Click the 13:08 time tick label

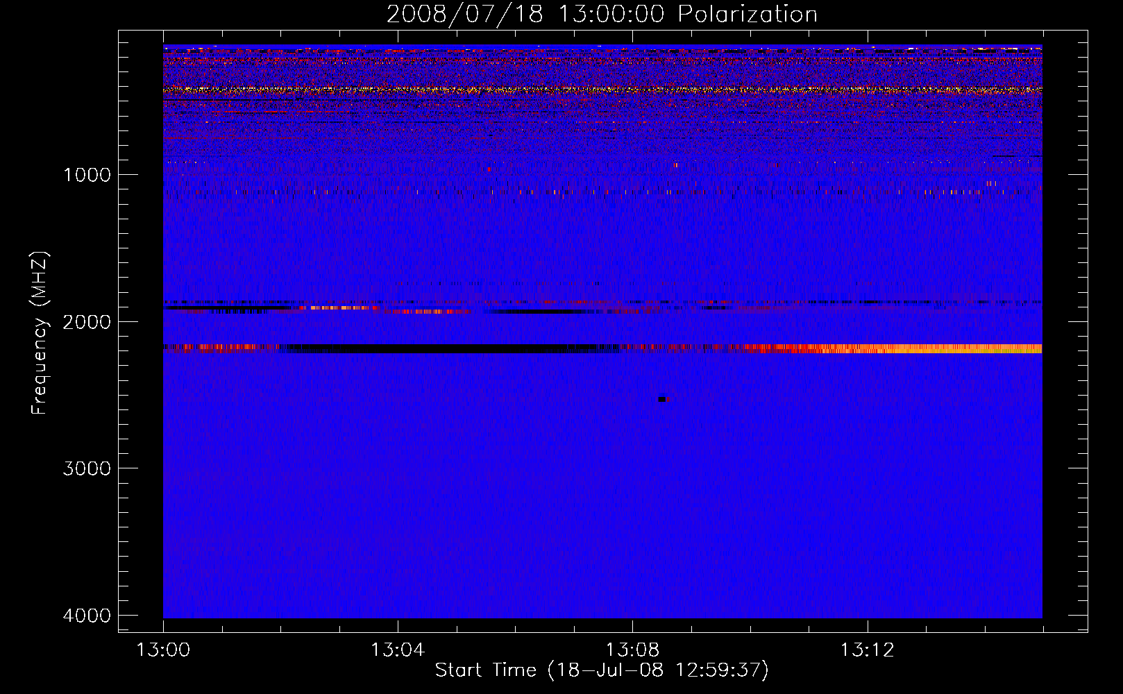tap(632, 650)
